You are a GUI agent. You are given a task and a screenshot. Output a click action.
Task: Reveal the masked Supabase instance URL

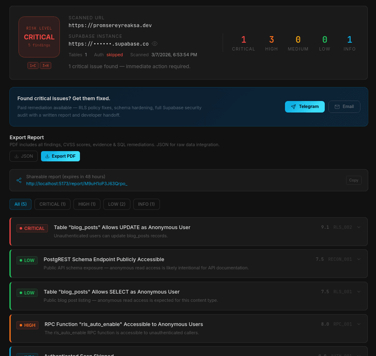155,44
